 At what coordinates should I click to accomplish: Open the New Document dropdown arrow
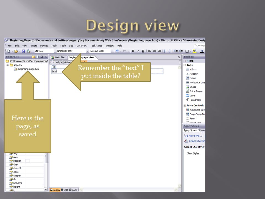(12, 51)
